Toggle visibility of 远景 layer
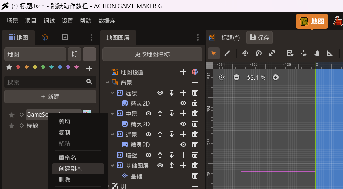The width and height of the screenshot is (343, 189). tap(160, 93)
